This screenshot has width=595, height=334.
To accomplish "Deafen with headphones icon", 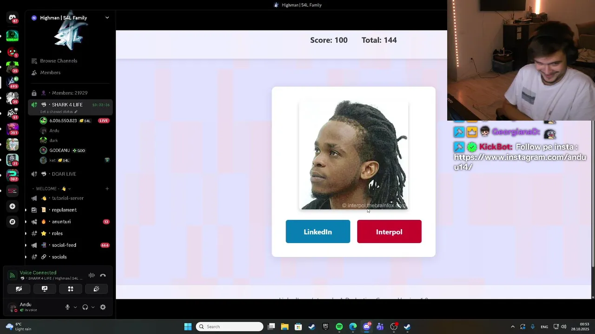I will (85, 307).
